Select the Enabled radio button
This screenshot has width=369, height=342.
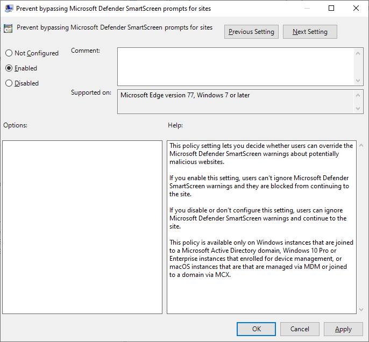click(x=21, y=68)
